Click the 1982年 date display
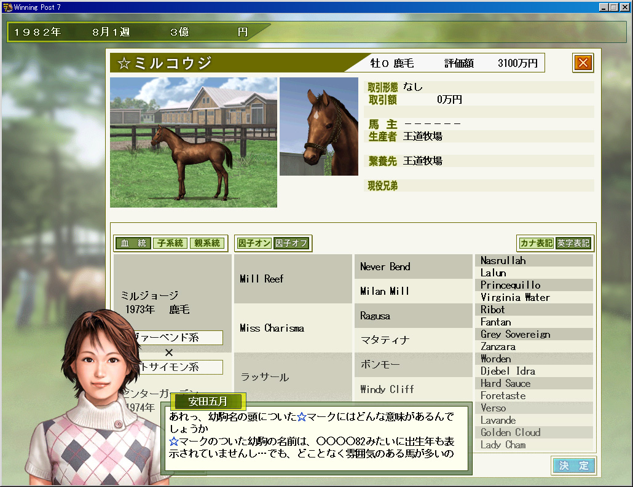The width and height of the screenshot is (633, 487). click(x=37, y=32)
